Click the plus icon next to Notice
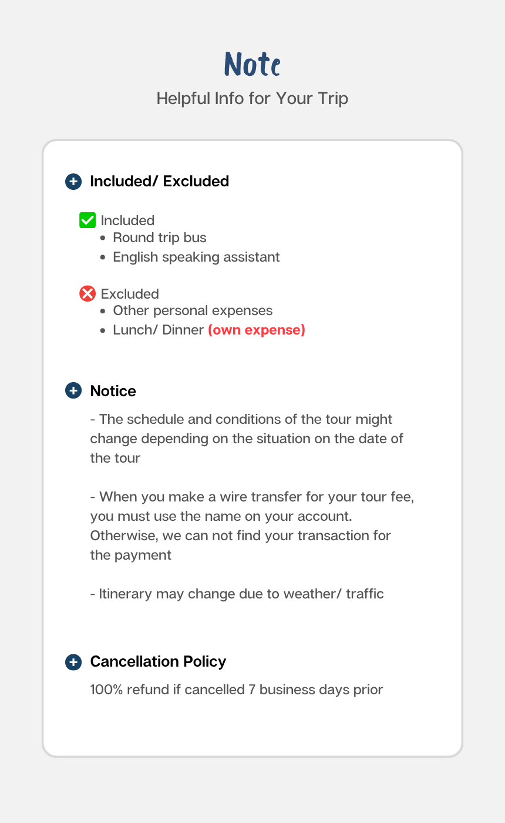505x823 pixels. point(73,391)
